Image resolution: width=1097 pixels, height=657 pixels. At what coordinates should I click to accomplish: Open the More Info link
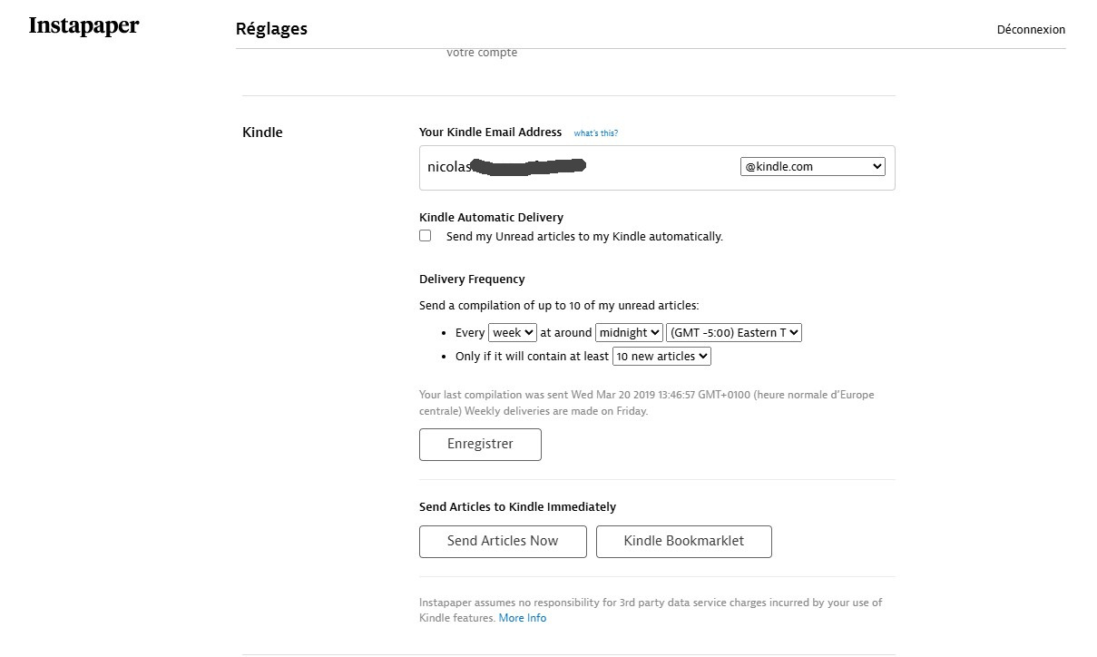523,618
